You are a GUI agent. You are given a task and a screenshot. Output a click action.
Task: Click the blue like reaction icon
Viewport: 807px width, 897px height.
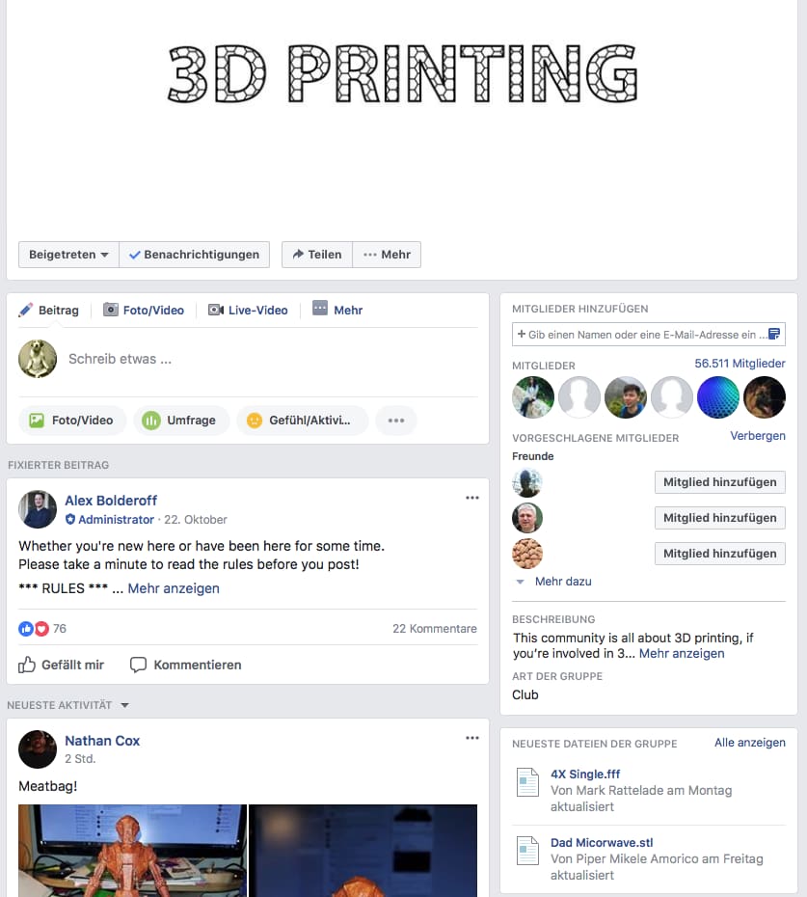tap(26, 629)
